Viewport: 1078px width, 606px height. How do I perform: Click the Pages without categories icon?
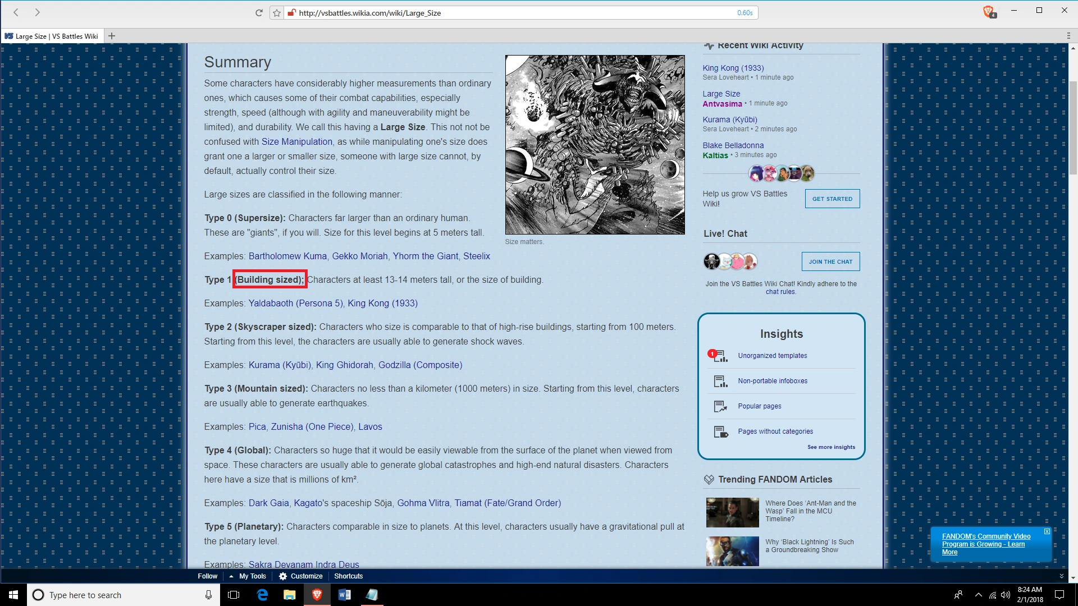[720, 431]
